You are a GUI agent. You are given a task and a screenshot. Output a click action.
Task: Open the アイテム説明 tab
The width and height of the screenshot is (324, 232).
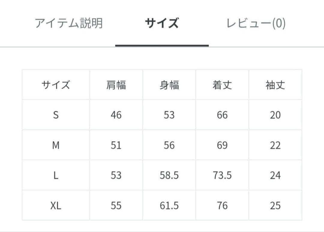pyautogui.click(x=69, y=23)
